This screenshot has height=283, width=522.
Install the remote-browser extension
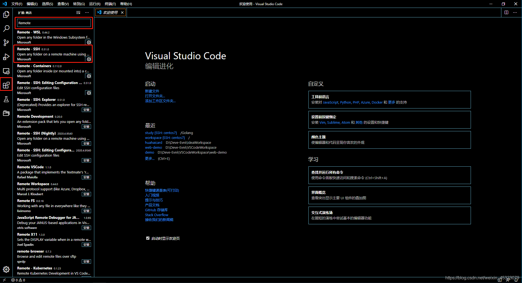pos(86,262)
